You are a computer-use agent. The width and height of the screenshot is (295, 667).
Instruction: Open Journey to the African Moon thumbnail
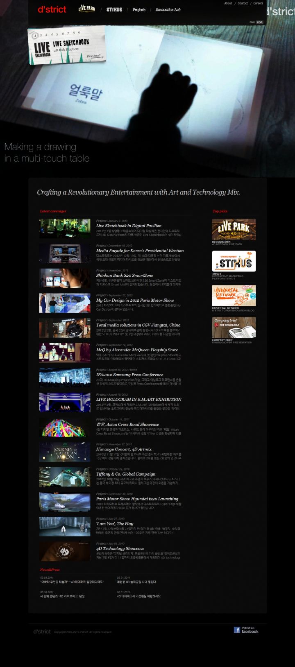click(65, 452)
